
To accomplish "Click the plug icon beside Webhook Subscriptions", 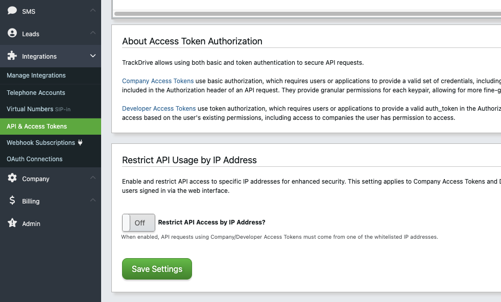I will coord(80,143).
